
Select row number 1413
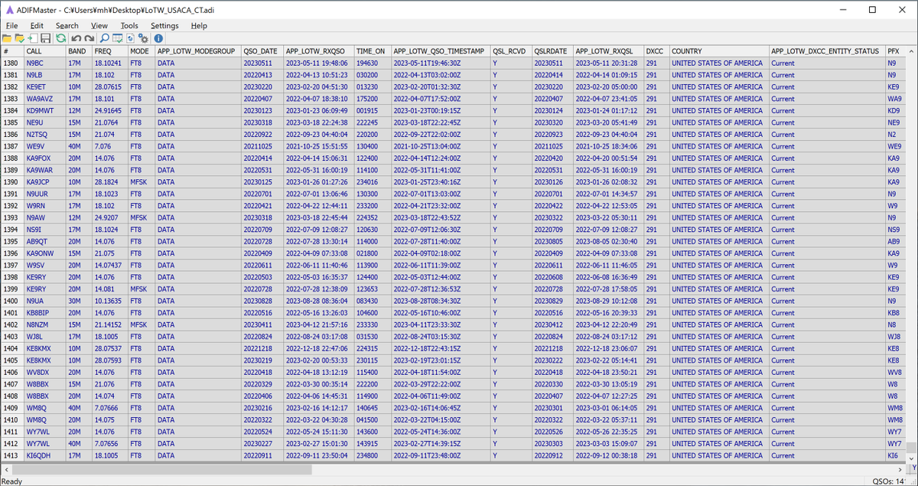pos(11,456)
